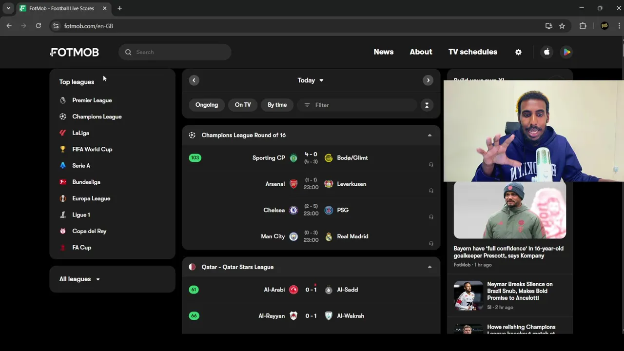This screenshot has height=351, width=624.
Task: Open the browser tab search dropdown
Action: [8, 8]
